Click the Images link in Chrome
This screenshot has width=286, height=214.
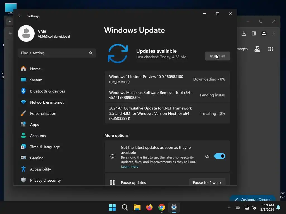[242, 49]
